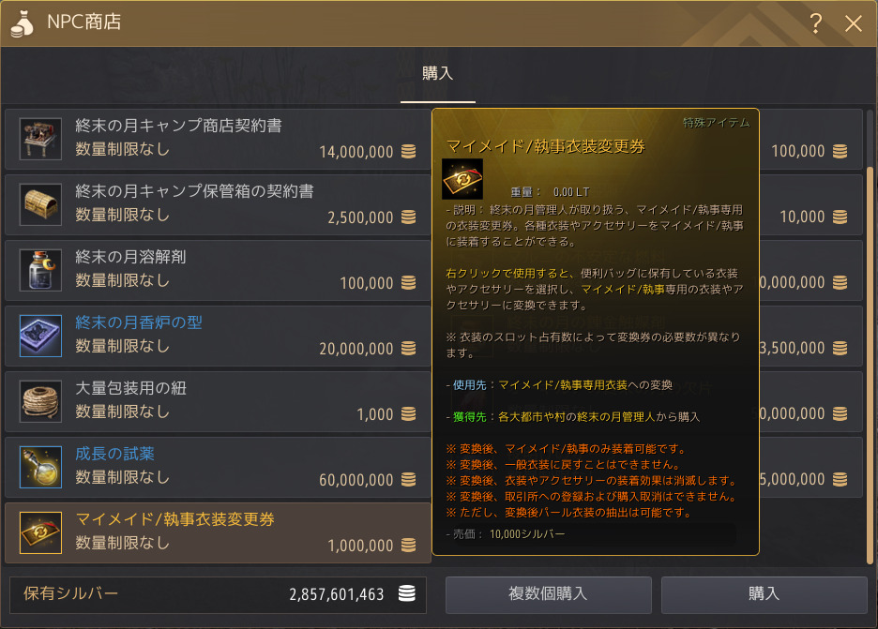
Task: Select the 終末の月溶解剤 row
Action: click(218, 270)
